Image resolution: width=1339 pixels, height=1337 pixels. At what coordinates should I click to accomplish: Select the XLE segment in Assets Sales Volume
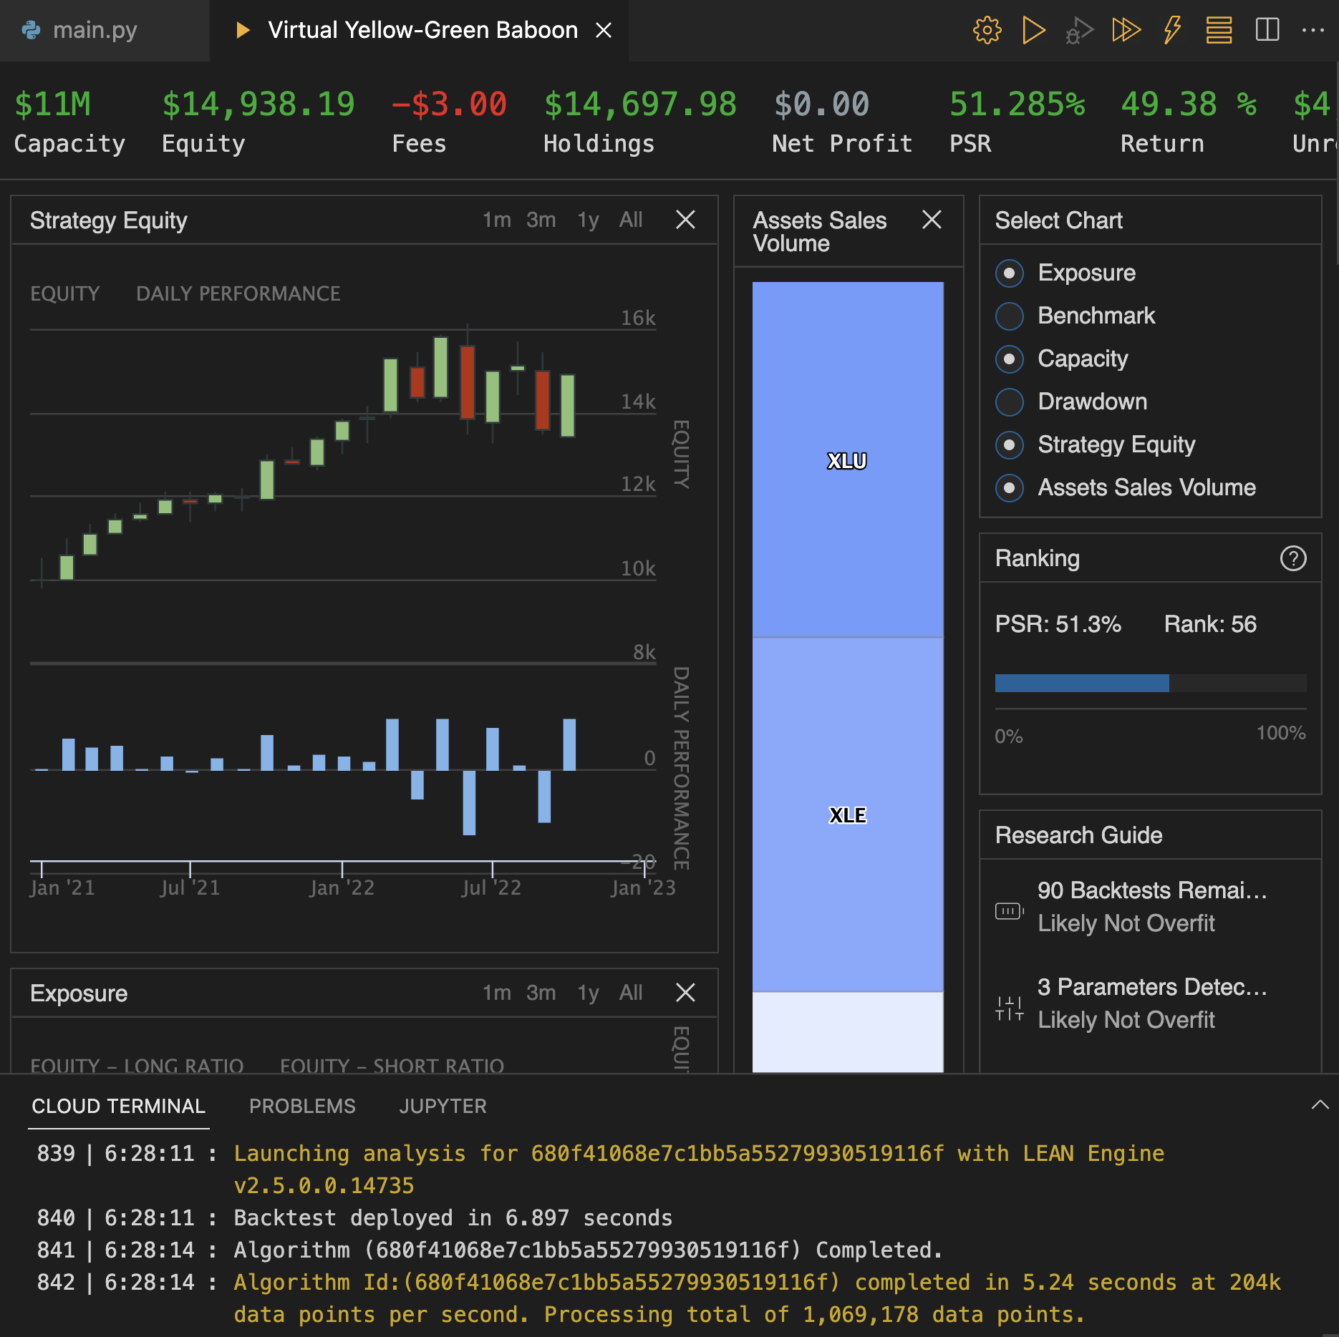tap(848, 815)
